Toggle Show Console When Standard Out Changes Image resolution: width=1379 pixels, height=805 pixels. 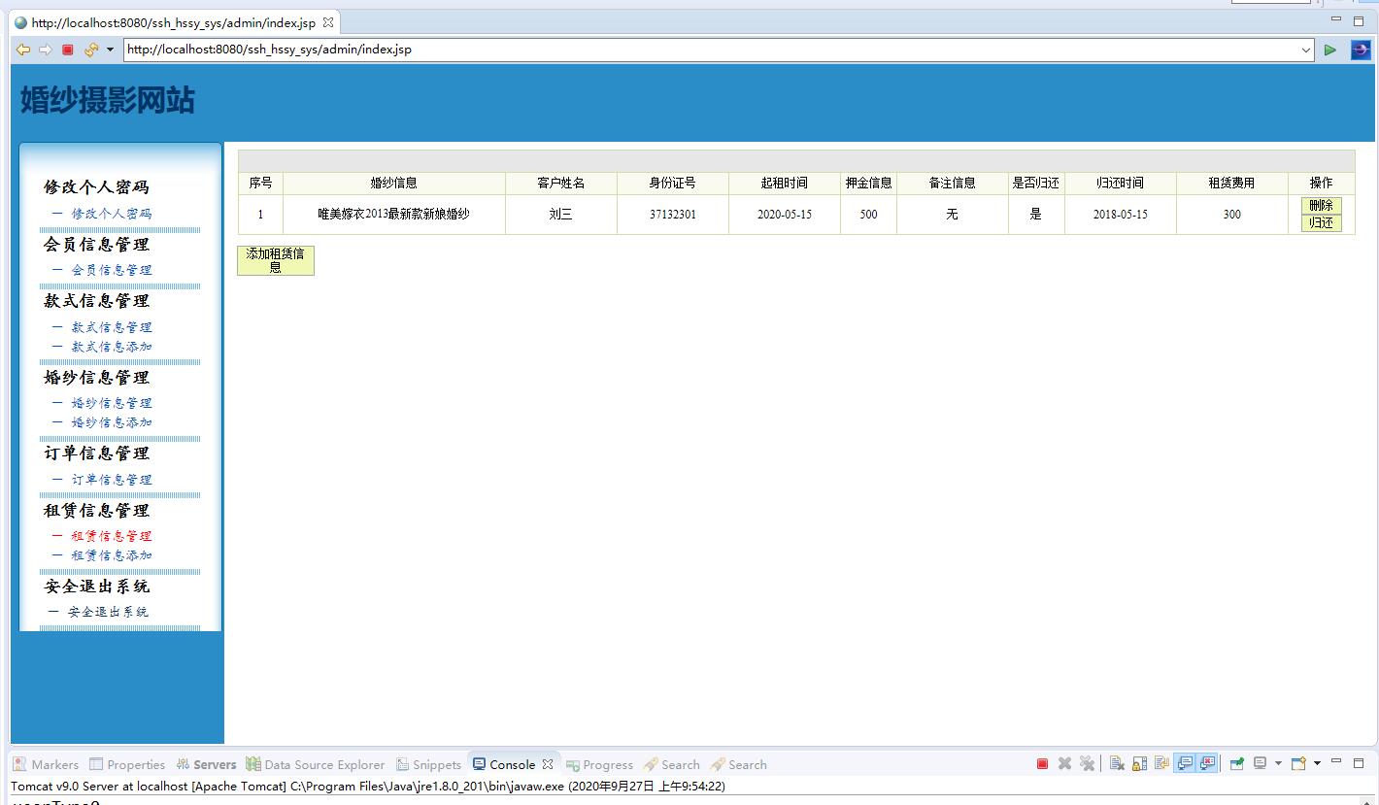1184,764
